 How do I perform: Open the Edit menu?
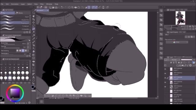(x=7, y=4)
